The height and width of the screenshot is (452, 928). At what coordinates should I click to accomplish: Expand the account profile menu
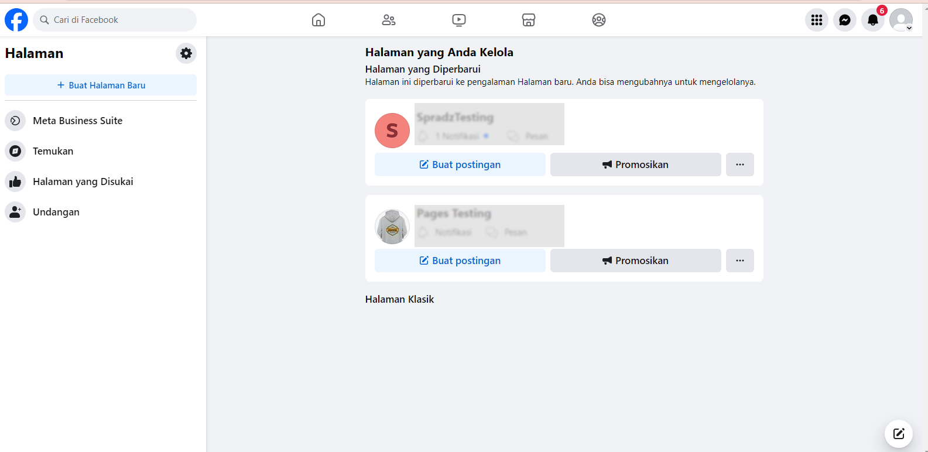[900, 20]
